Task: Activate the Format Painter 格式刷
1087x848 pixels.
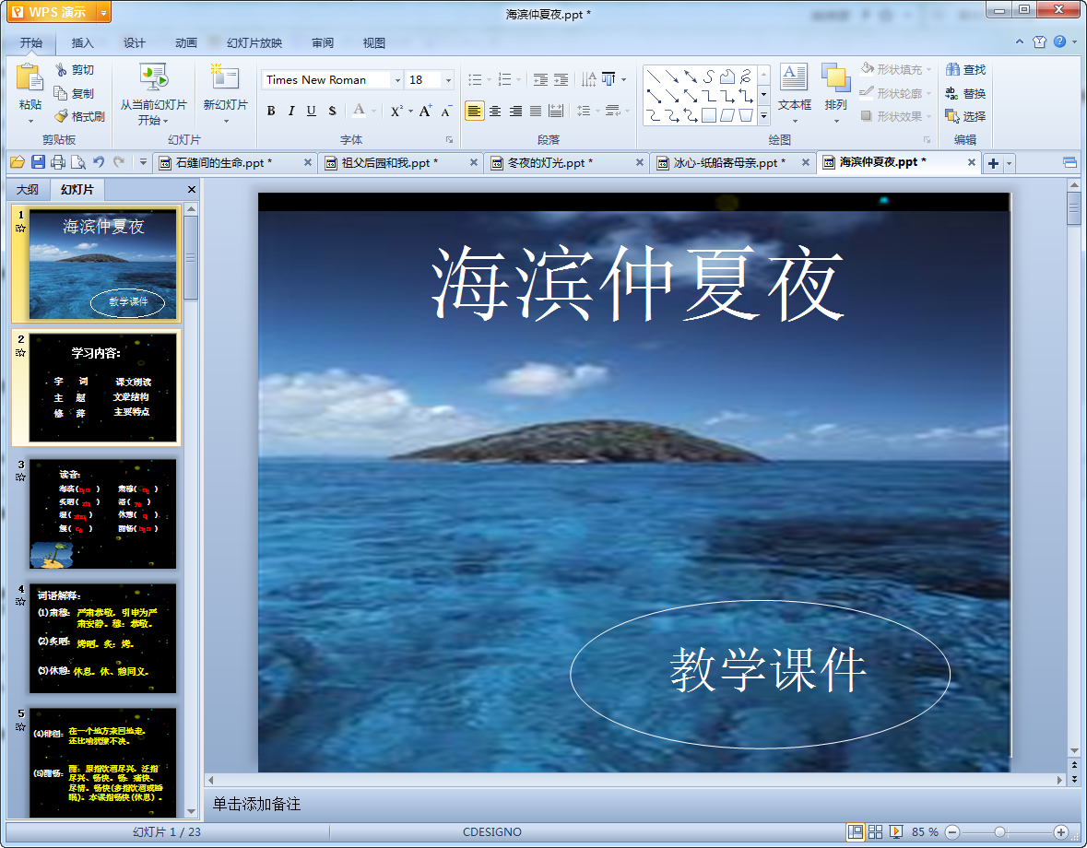Action: click(x=79, y=116)
